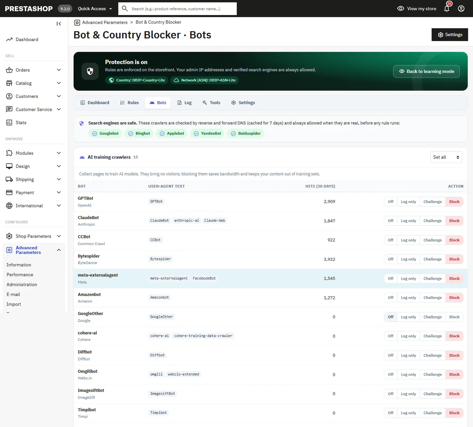Expand the Orders menu chevron

(x=59, y=70)
